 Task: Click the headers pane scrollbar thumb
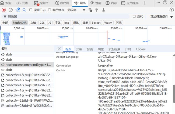[x=174, y=94]
